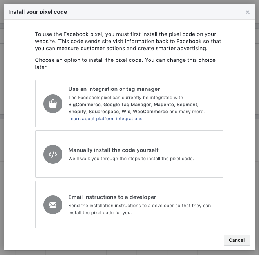Click the Squarespace platform name

point(104,112)
